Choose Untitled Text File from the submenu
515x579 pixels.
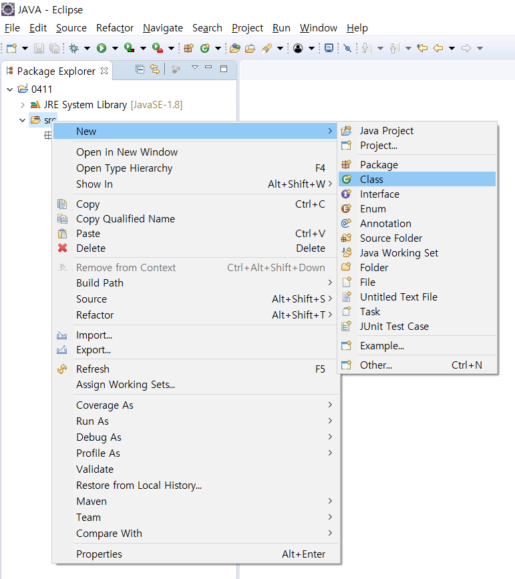click(x=417, y=297)
